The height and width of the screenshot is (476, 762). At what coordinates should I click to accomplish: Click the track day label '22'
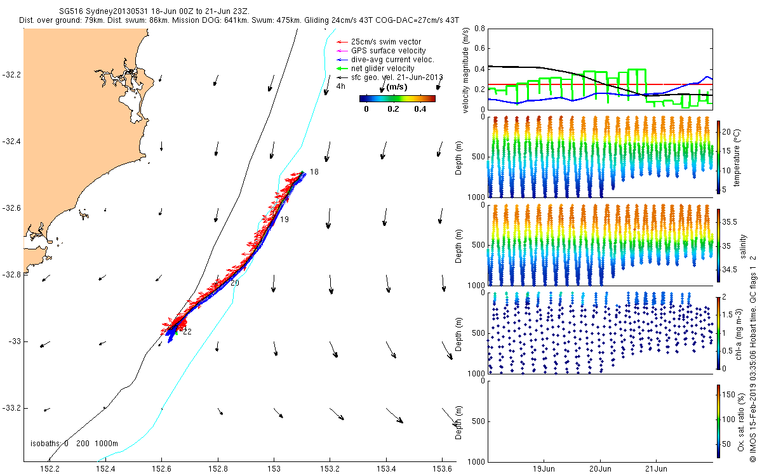tap(187, 331)
